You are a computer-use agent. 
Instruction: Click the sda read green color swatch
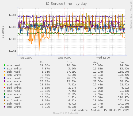5,65
